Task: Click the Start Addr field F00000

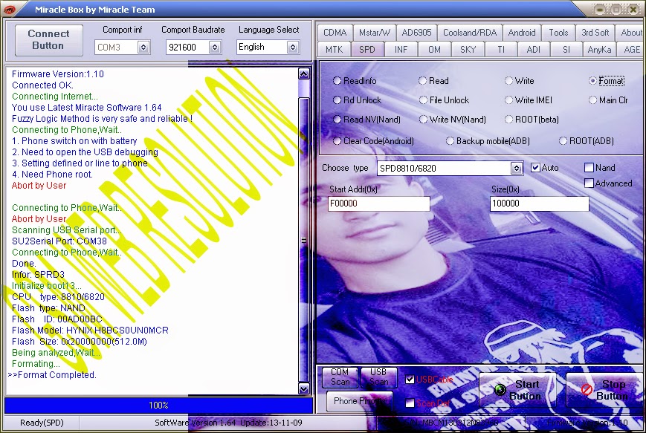Action: (378, 204)
